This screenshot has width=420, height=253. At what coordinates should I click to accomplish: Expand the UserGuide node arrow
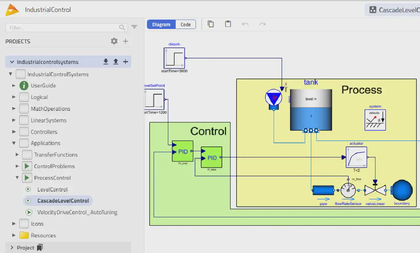point(14,86)
